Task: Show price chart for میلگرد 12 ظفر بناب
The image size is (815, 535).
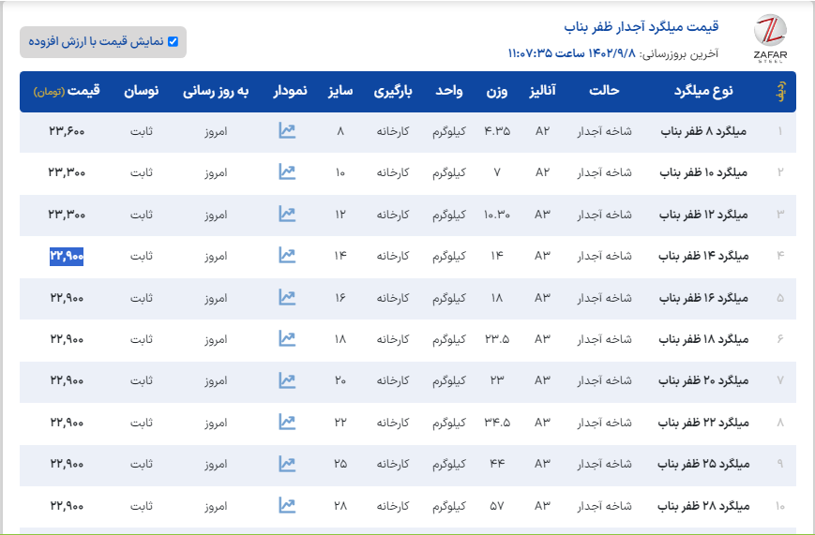Action: pos(287,215)
